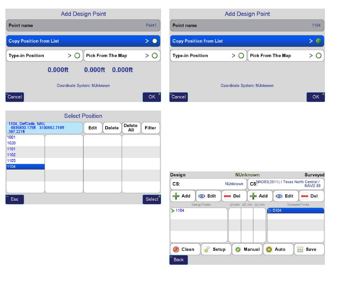Viewport: 340px width, 302px height.
Task: Open Pick From The Map in 1104 dialog
Action: click(286, 56)
